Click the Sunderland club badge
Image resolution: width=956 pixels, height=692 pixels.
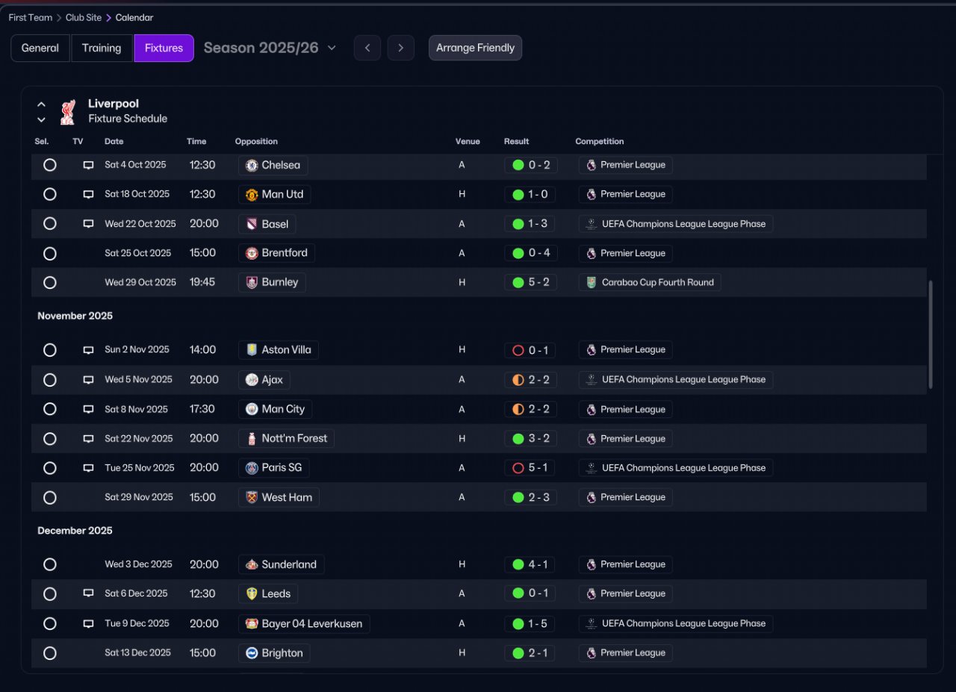click(252, 564)
